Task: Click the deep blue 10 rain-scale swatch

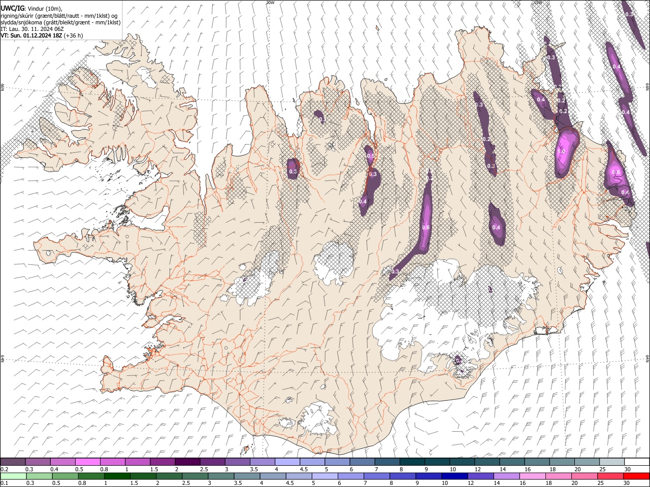Action: click(455, 476)
